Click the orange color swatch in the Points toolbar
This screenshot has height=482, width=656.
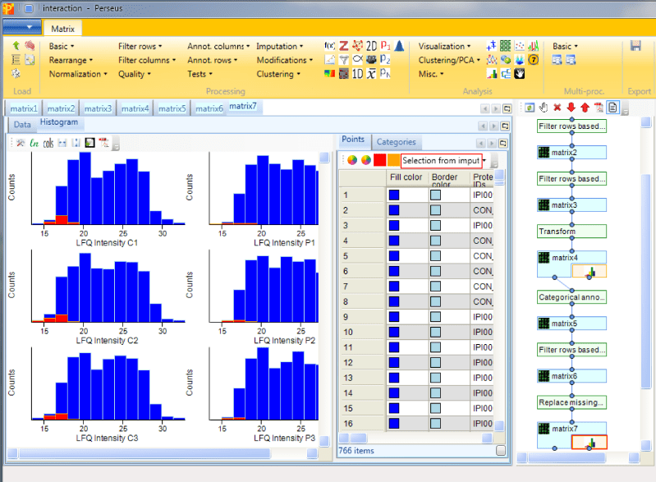[393, 160]
